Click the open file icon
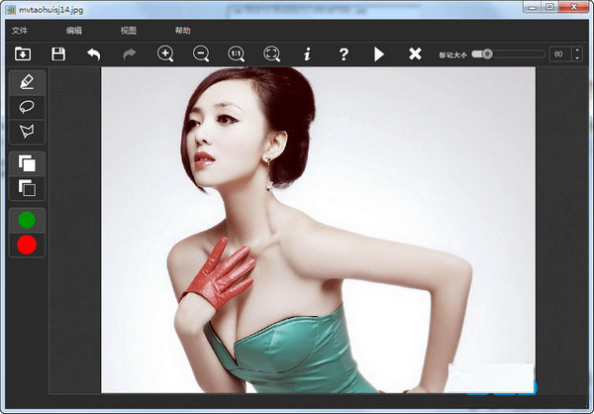The width and height of the screenshot is (594, 414). pos(22,53)
